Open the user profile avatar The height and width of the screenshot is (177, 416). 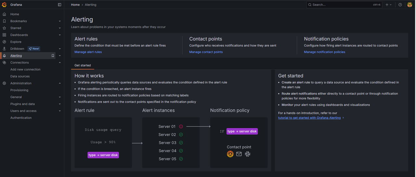409,5
